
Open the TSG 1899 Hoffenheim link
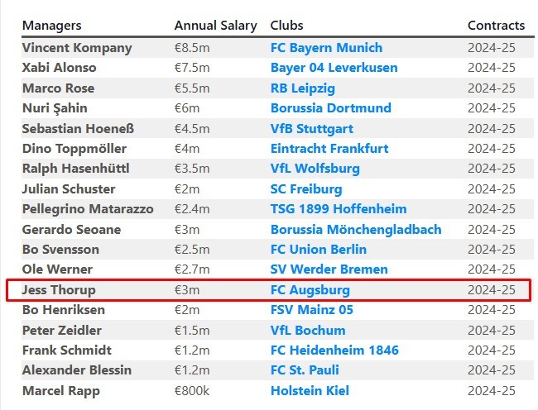coord(338,209)
